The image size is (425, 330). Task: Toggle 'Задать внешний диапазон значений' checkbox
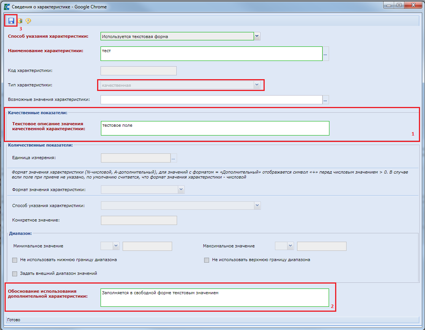(x=15, y=273)
